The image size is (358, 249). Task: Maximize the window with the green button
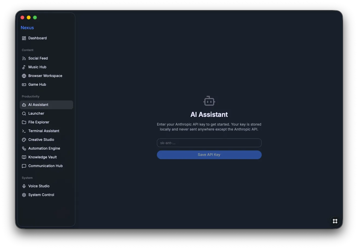tap(35, 17)
